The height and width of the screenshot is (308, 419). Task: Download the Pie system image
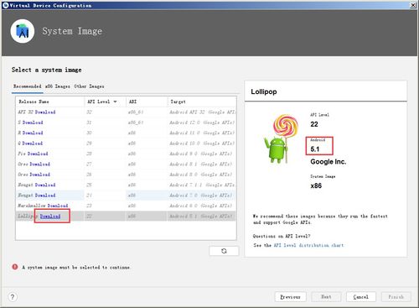(x=38, y=154)
